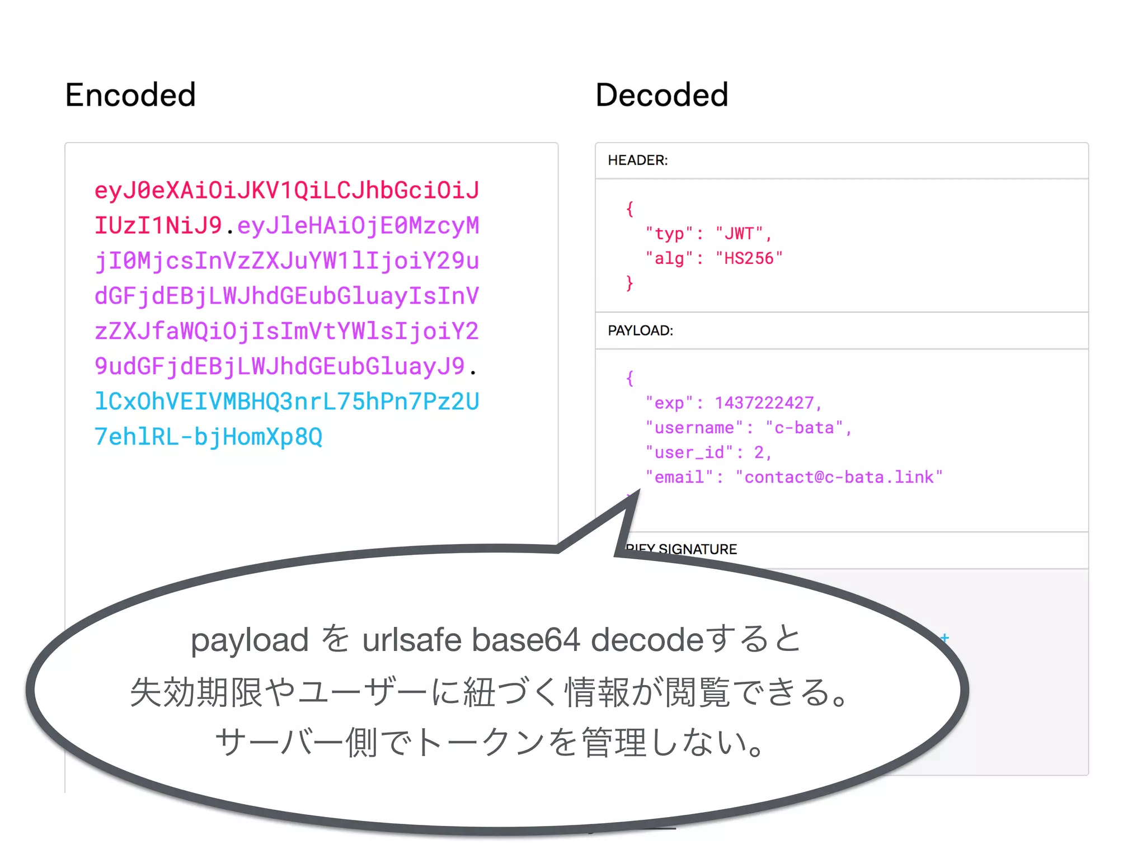Select the HEADER section label
The image size is (1146, 859).
point(637,161)
